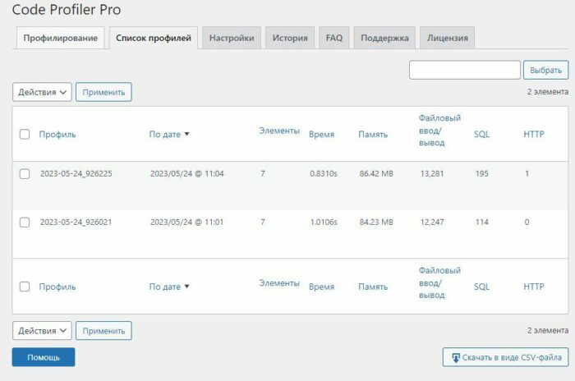The width and height of the screenshot is (575, 381).
Task: Open the 'Настройки' tab
Action: tap(232, 38)
